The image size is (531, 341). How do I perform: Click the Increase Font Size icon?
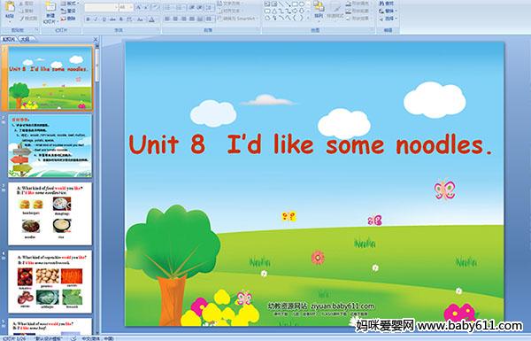click(x=139, y=7)
